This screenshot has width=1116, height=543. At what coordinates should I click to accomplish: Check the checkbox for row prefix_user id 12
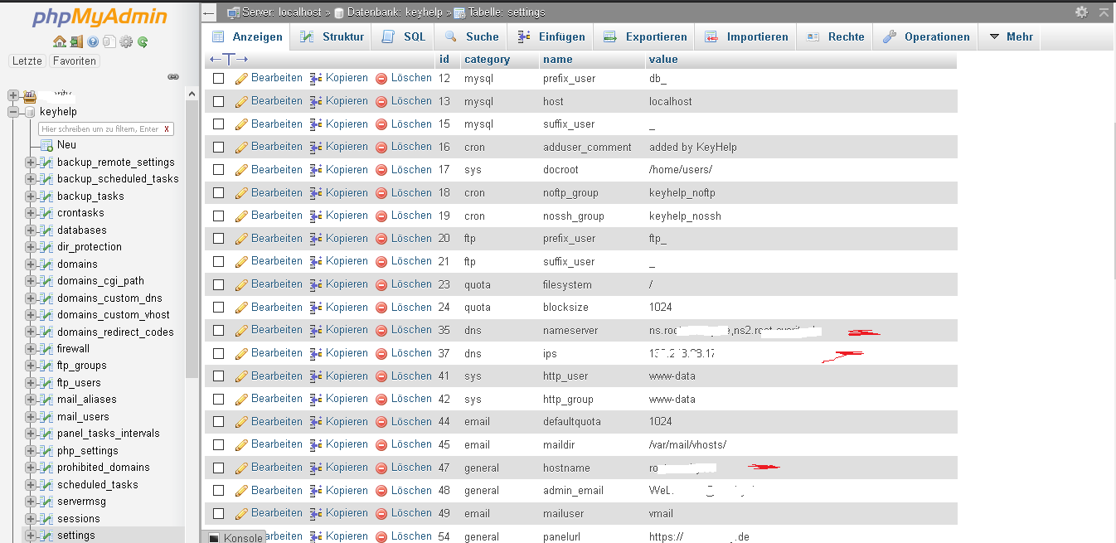pos(219,78)
